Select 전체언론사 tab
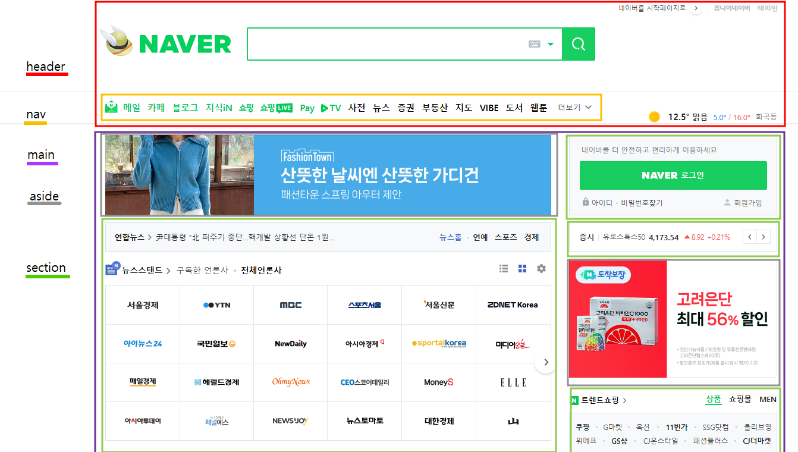798x452 pixels. pos(261,270)
